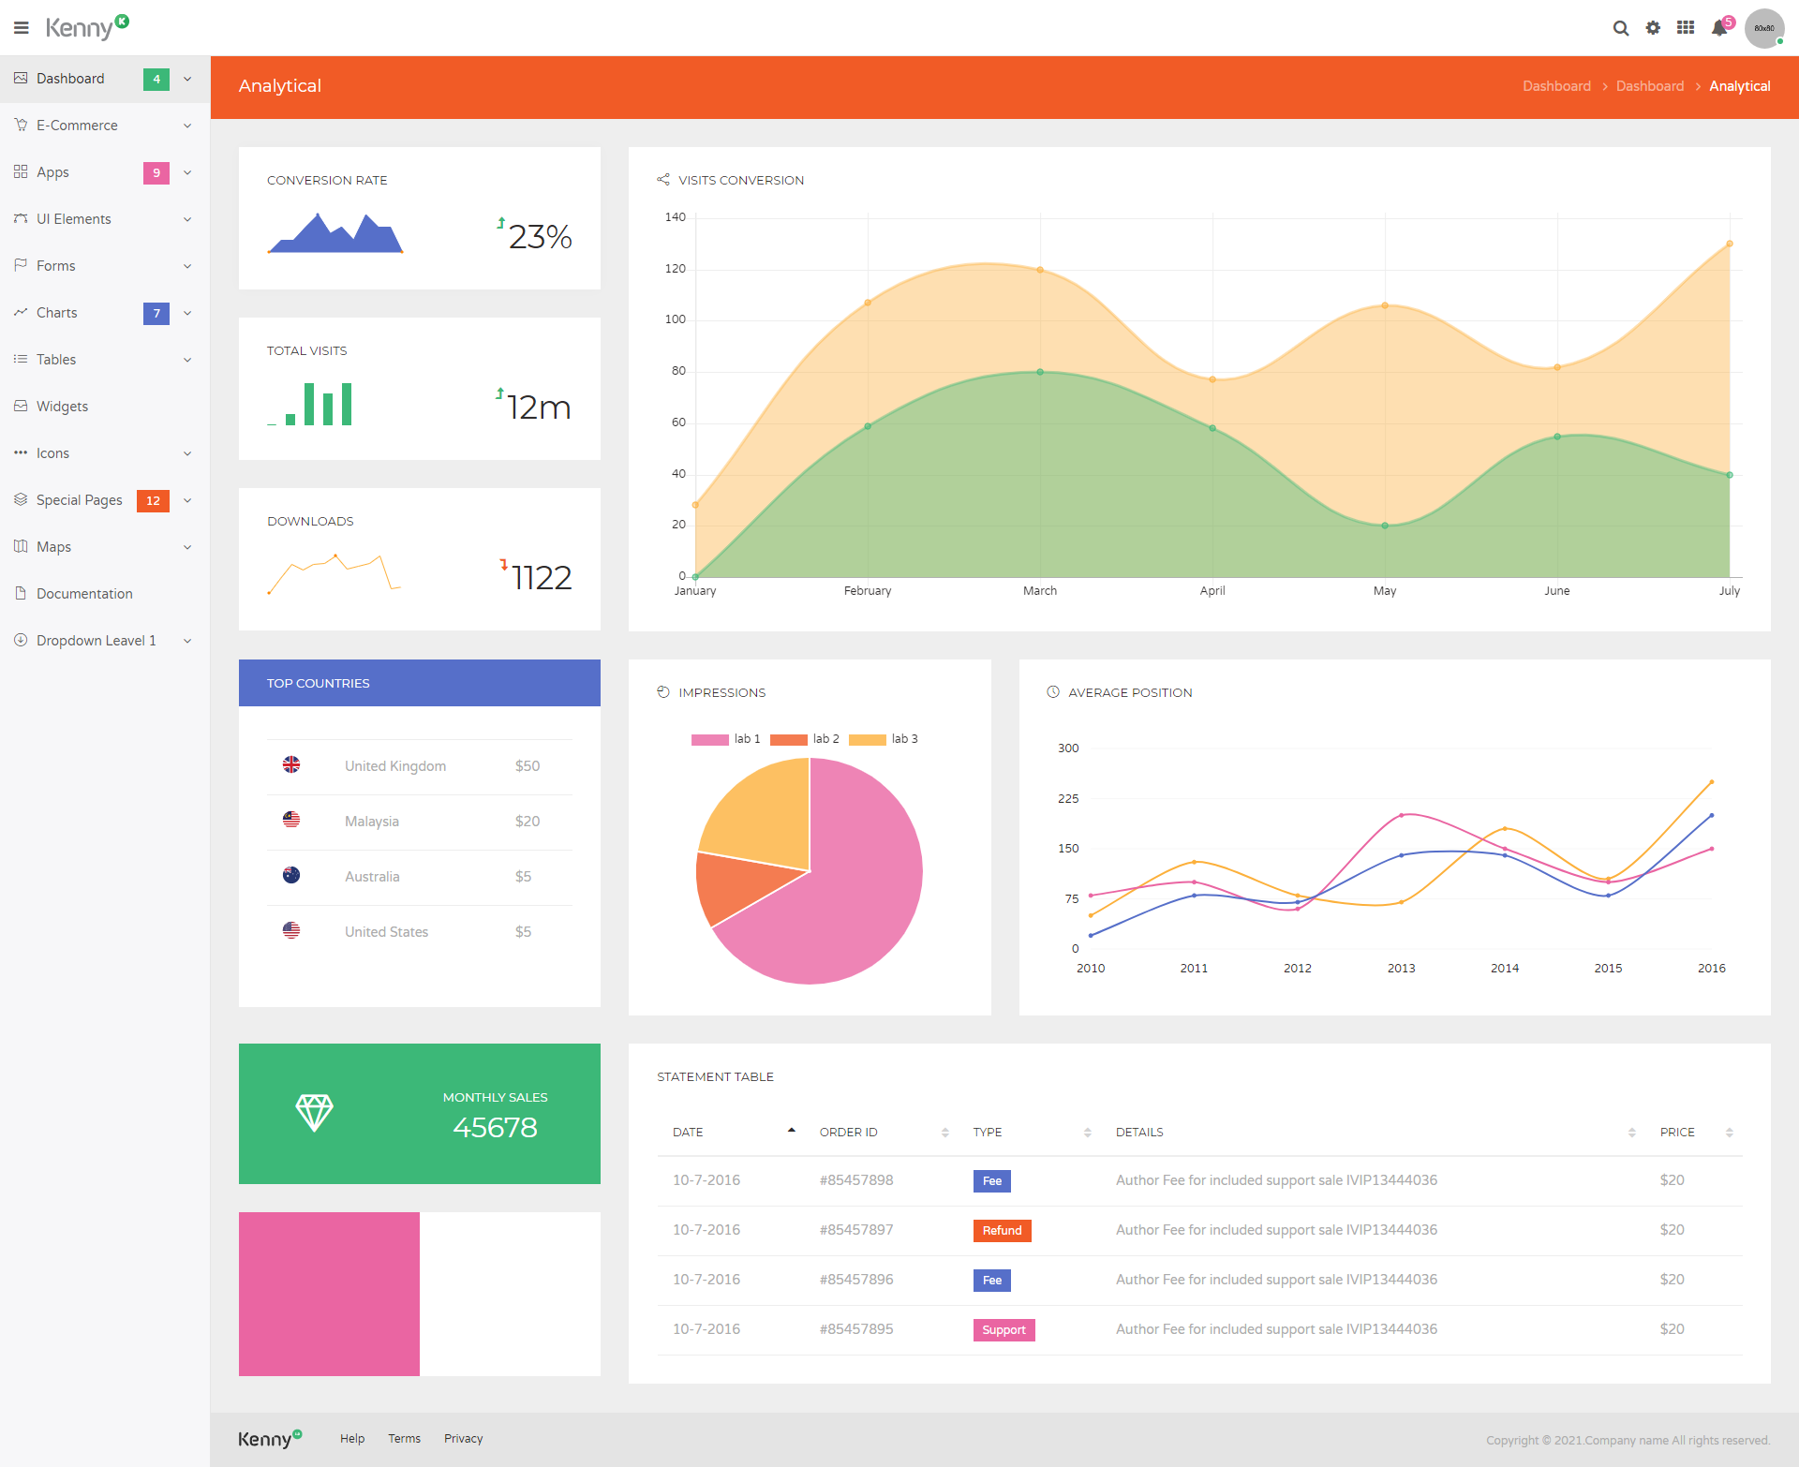This screenshot has width=1799, height=1467.
Task: Toggle lab 1 legend in Impressions chart
Action: click(725, 739)
